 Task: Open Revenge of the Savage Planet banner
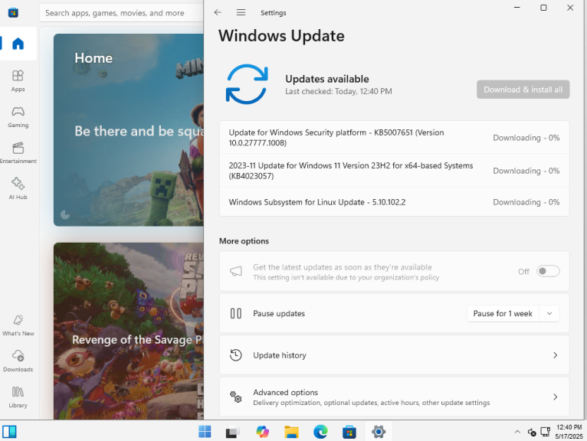point(129,331)
